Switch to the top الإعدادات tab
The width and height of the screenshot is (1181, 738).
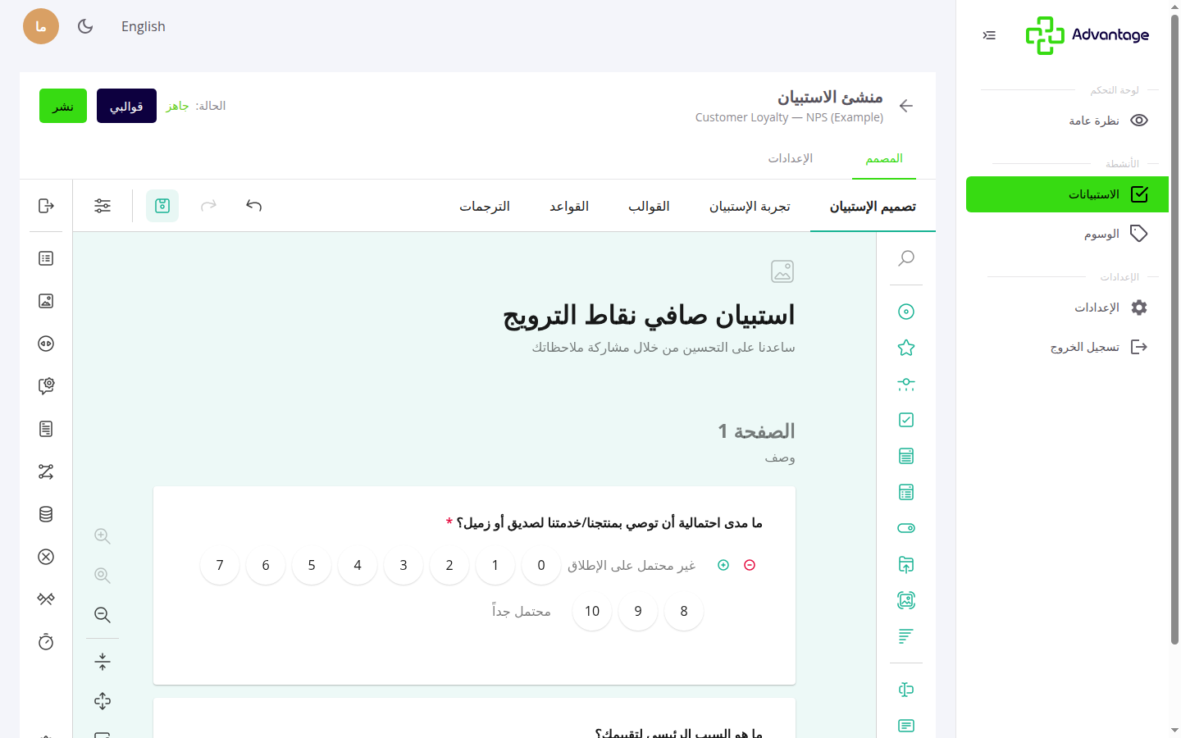point(791,158)
